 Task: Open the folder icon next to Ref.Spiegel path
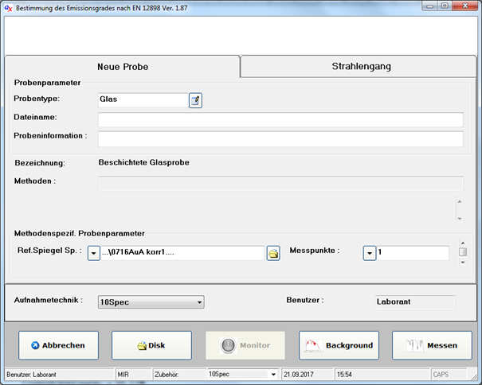tap(273, 253)
